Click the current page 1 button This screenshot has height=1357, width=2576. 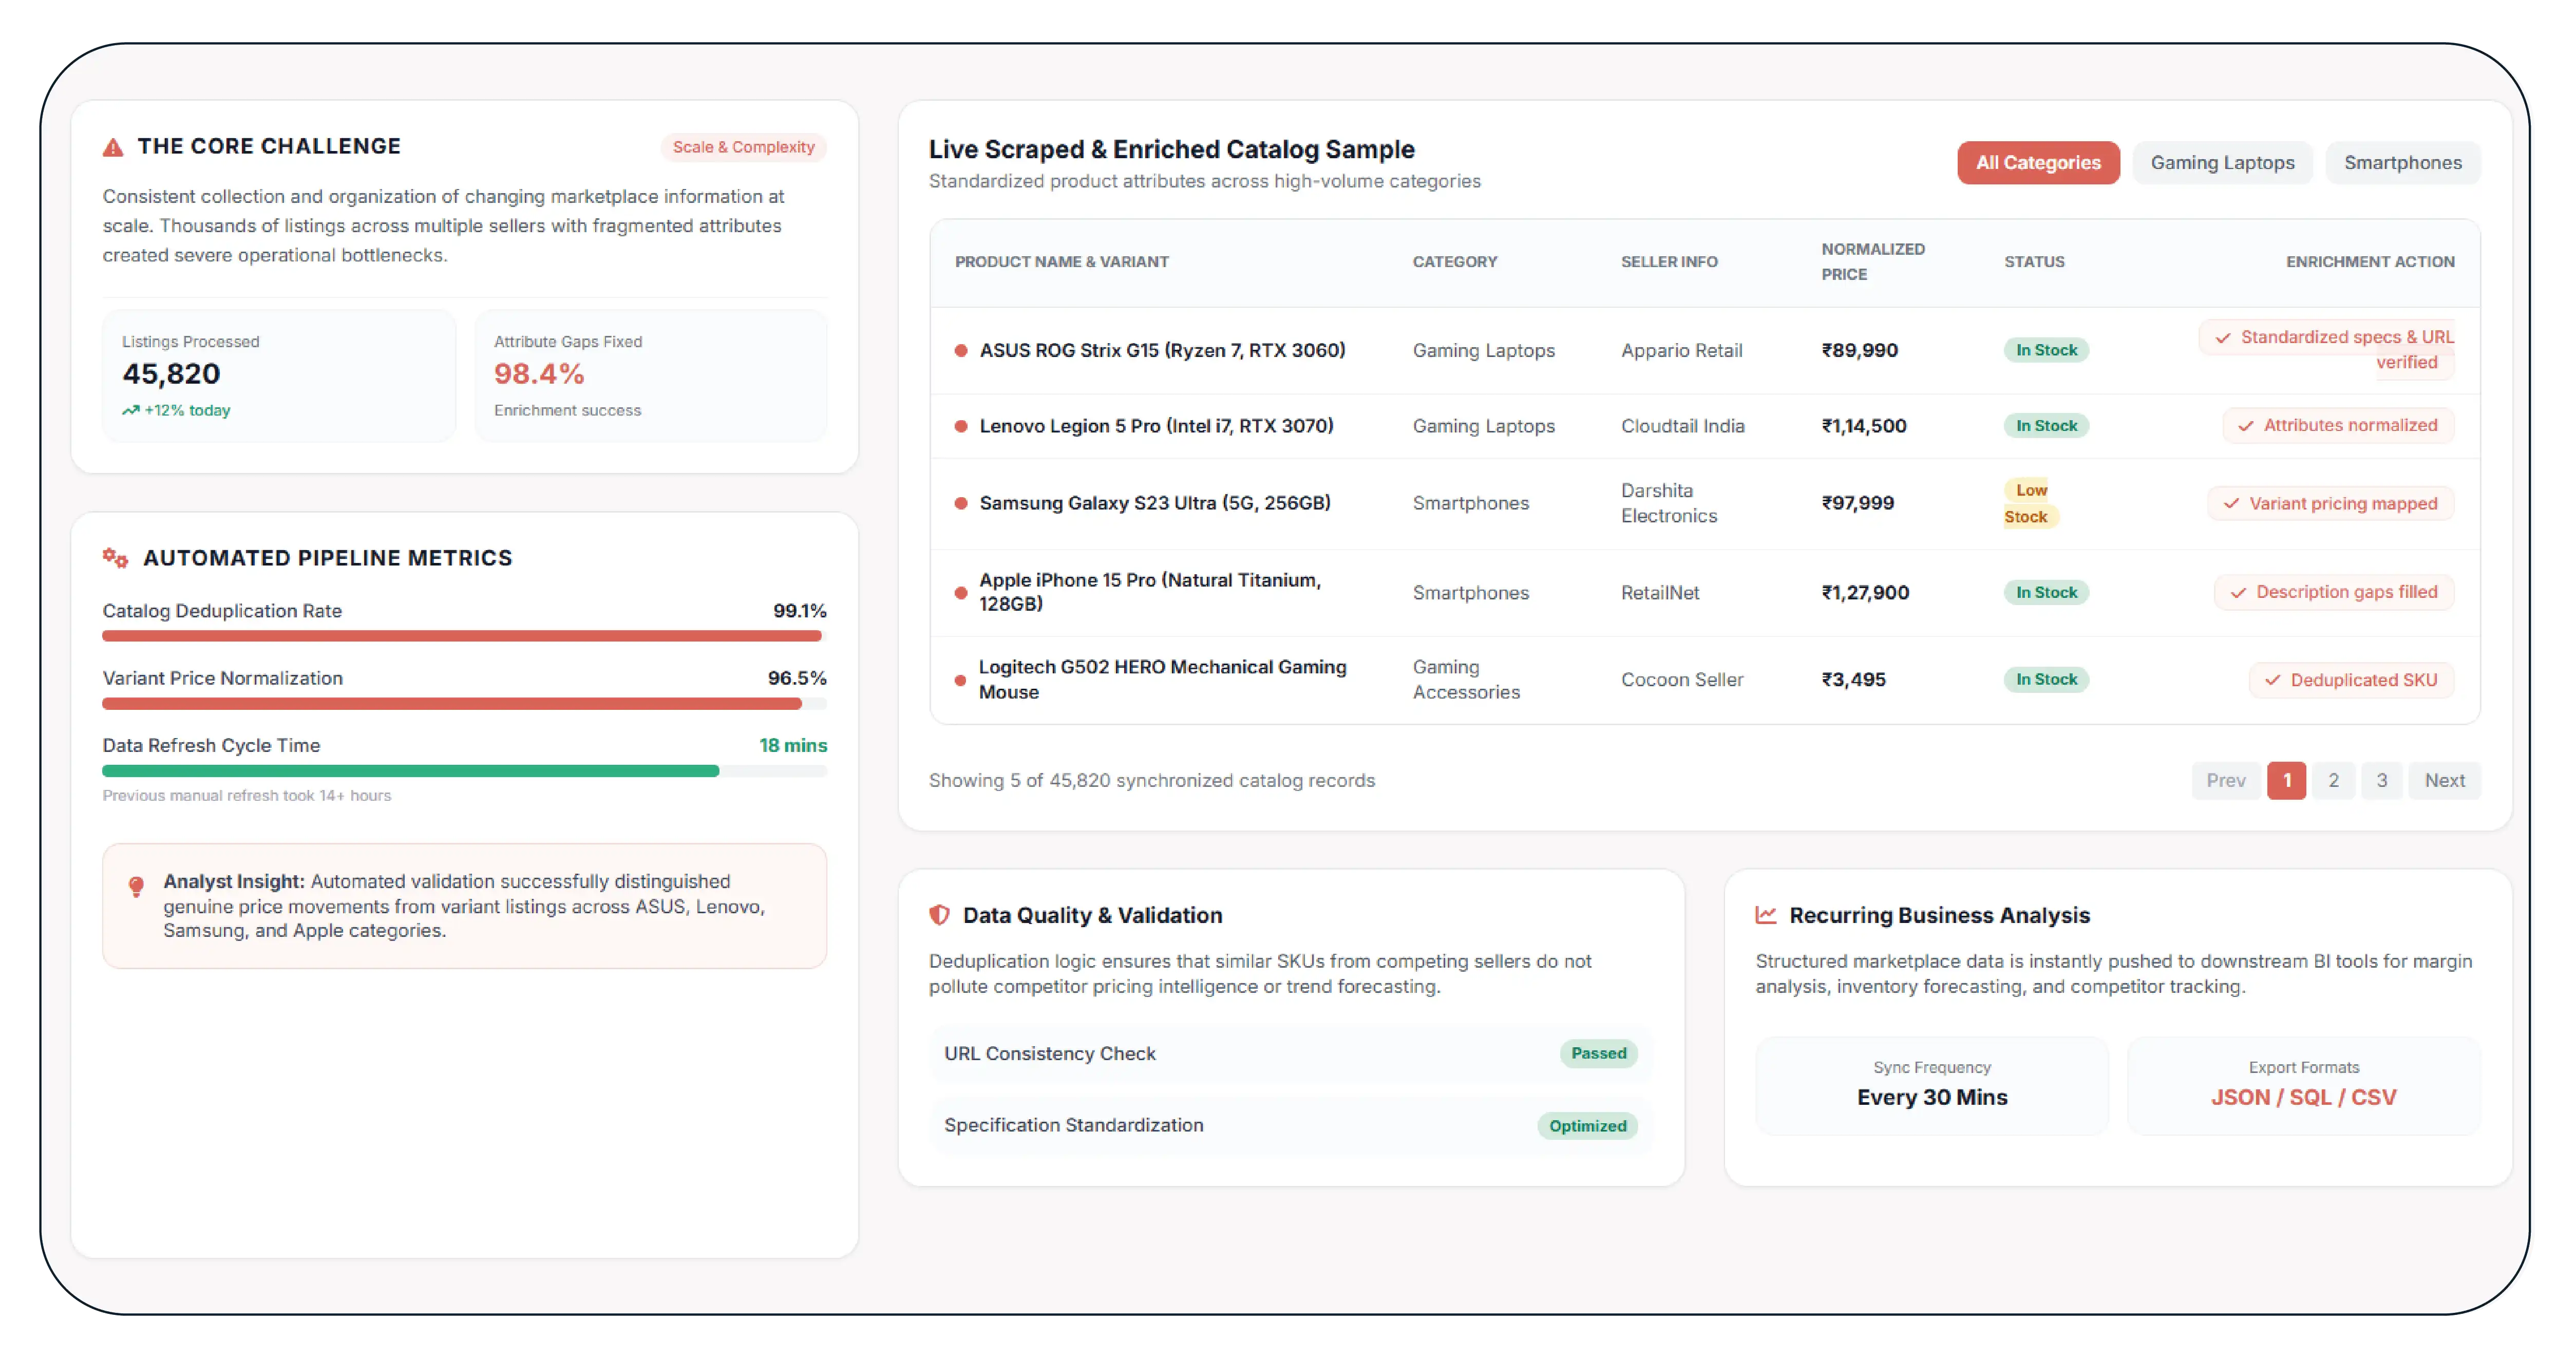point(2286,780)
